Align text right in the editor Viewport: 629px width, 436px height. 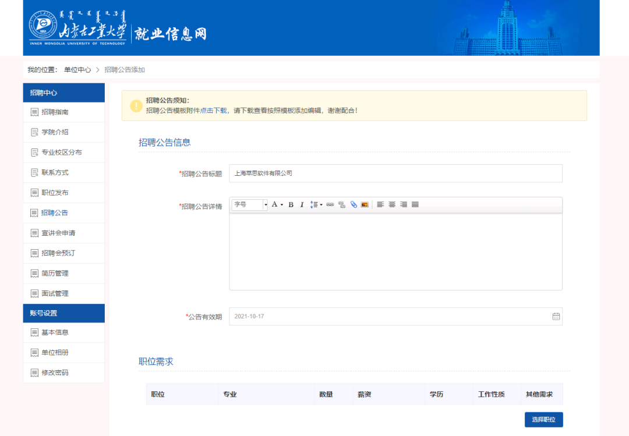coord(404,205)
